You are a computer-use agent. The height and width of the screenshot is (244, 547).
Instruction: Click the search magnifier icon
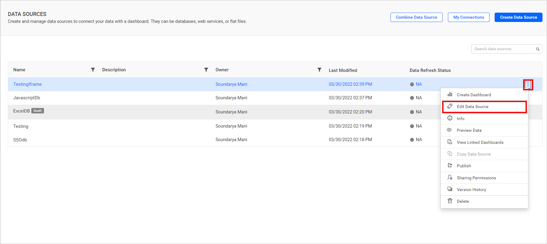click(x=537, y=49)
